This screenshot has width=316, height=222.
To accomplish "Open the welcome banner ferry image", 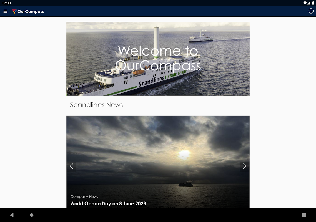I will pos(158,59).
